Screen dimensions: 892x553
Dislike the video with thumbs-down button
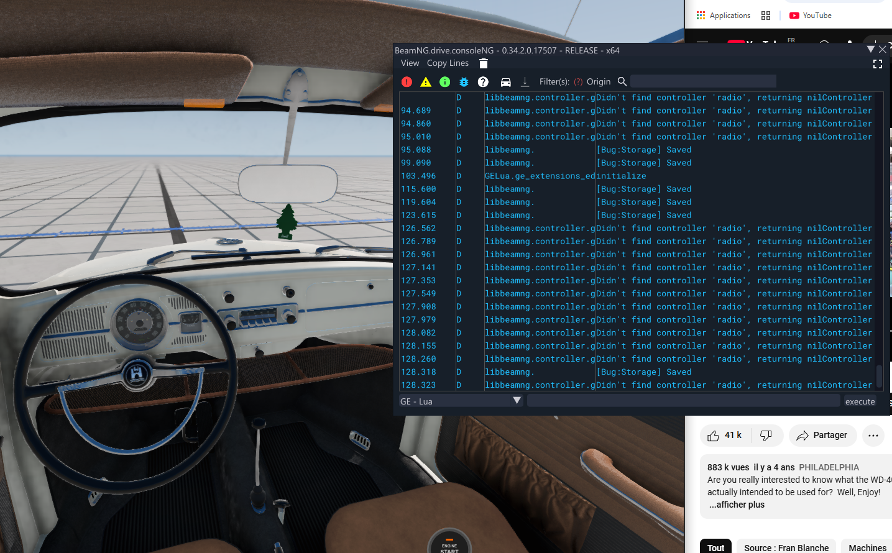pos(766,436)
